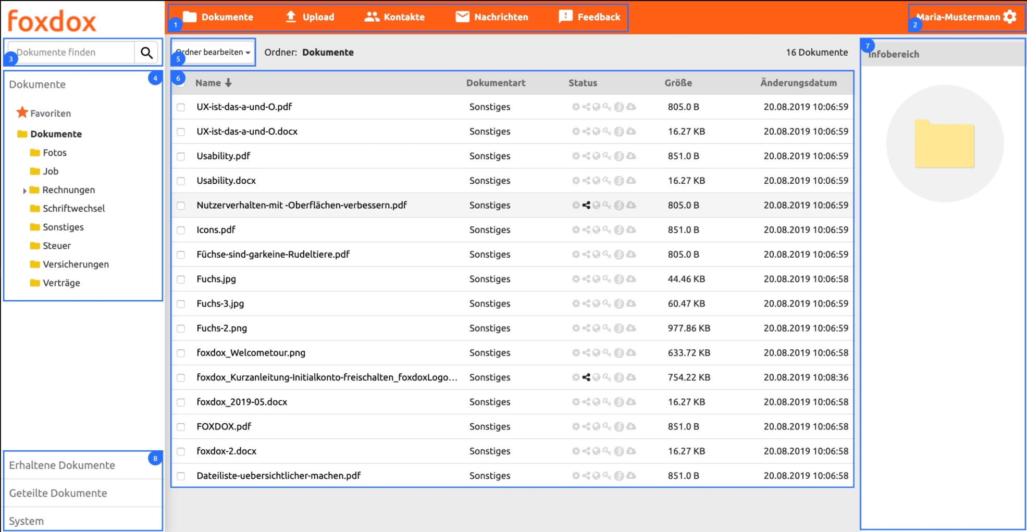Image resolution: width=1027 pixels, height=532 pixels.
Task: Click the active share icon for Nutzerverhalten-mit-Oberflächen-verbessern.pdf
Action: click(586, 205)
